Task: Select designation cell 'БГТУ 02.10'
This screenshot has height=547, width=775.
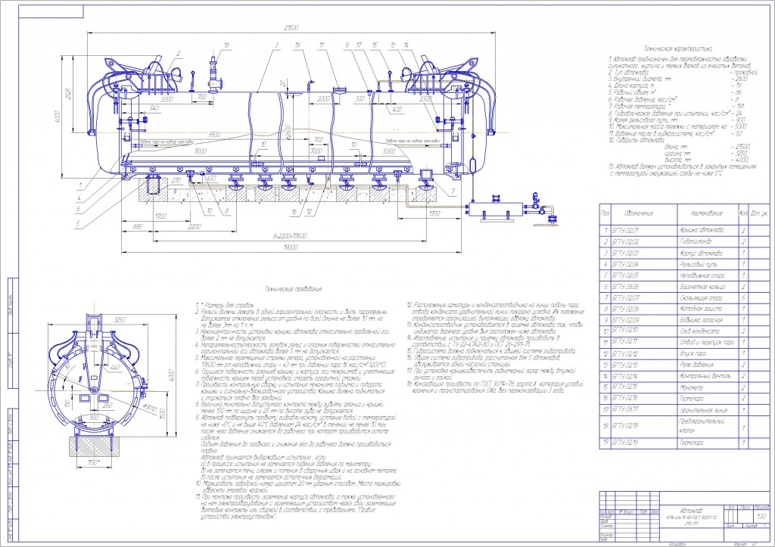Action: [x=643, y=330]
